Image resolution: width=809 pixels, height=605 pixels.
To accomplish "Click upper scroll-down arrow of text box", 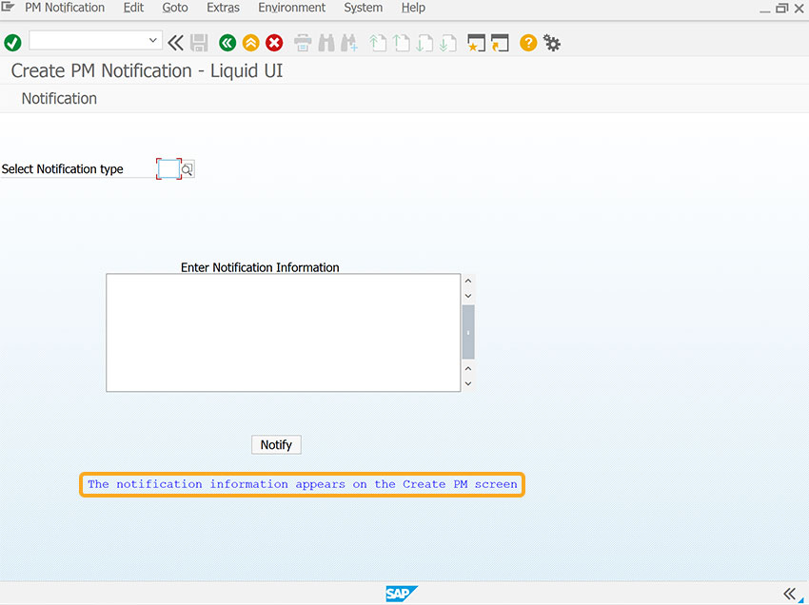I will [x=468, y=296].
